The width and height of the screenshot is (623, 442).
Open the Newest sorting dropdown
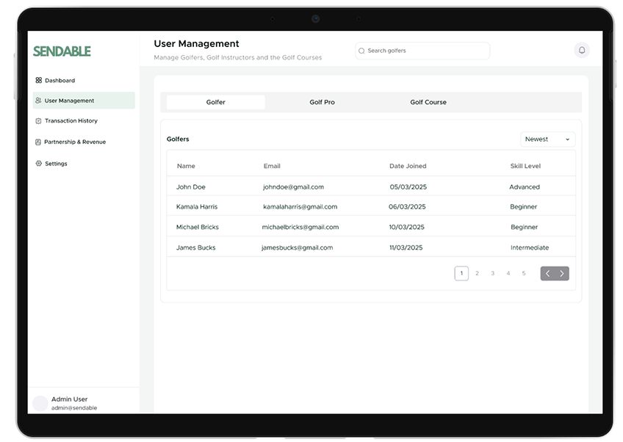547,139
